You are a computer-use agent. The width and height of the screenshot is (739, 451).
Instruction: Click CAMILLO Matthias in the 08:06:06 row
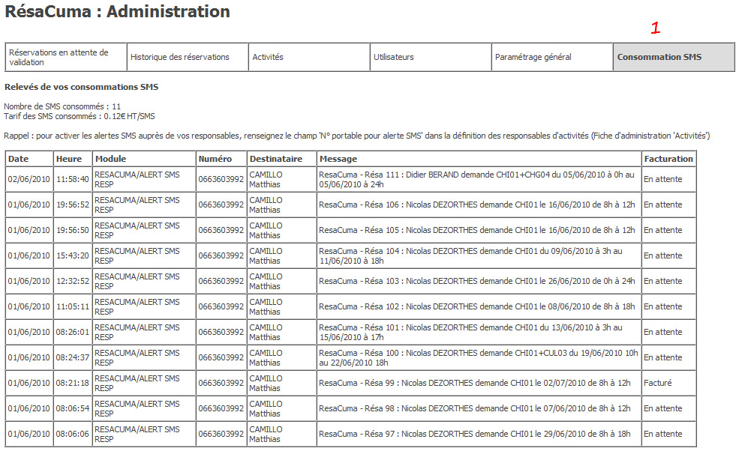pos(281,434)
